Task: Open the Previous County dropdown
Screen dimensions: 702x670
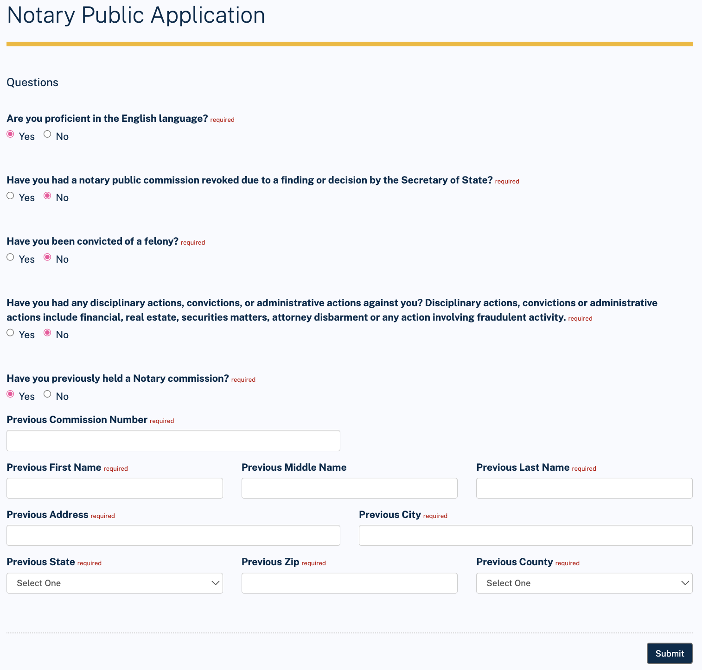Action: click(584, 583)
